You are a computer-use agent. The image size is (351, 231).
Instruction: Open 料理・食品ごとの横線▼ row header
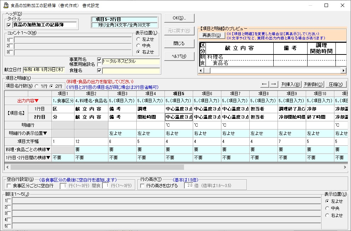28,149
